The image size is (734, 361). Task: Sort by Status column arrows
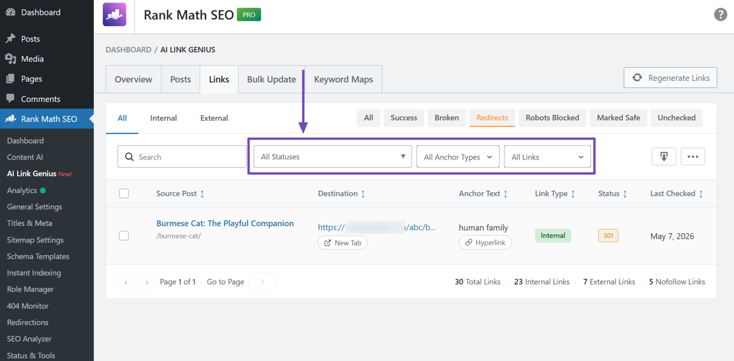coord(625,194)
